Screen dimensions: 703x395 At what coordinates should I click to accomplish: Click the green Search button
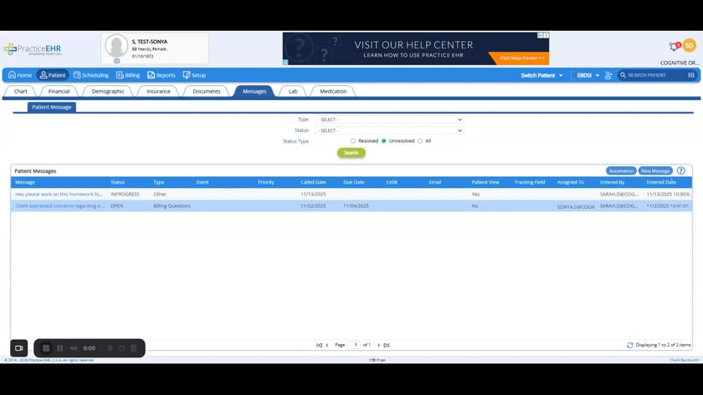[351, 153]
